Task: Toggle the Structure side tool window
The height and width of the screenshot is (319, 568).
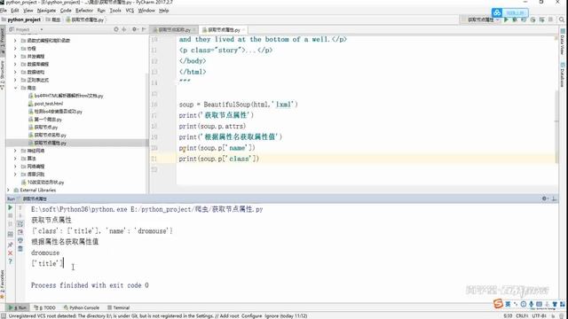Action: pyautogui.click(x=3, y=74)
